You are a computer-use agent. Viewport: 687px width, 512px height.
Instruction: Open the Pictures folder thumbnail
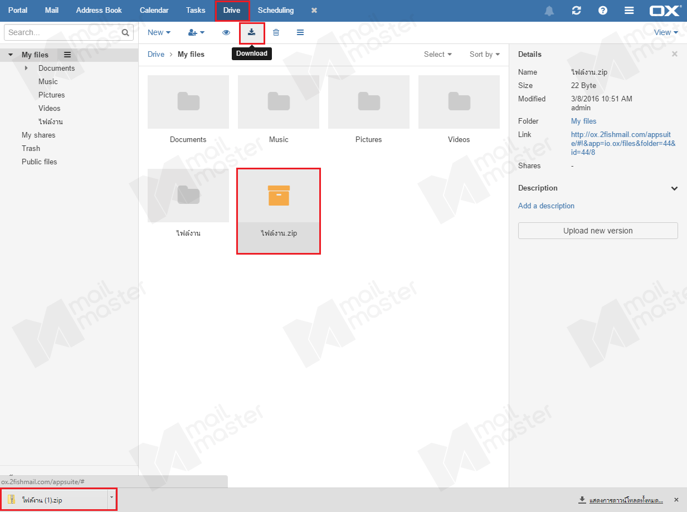pos(369,101)
